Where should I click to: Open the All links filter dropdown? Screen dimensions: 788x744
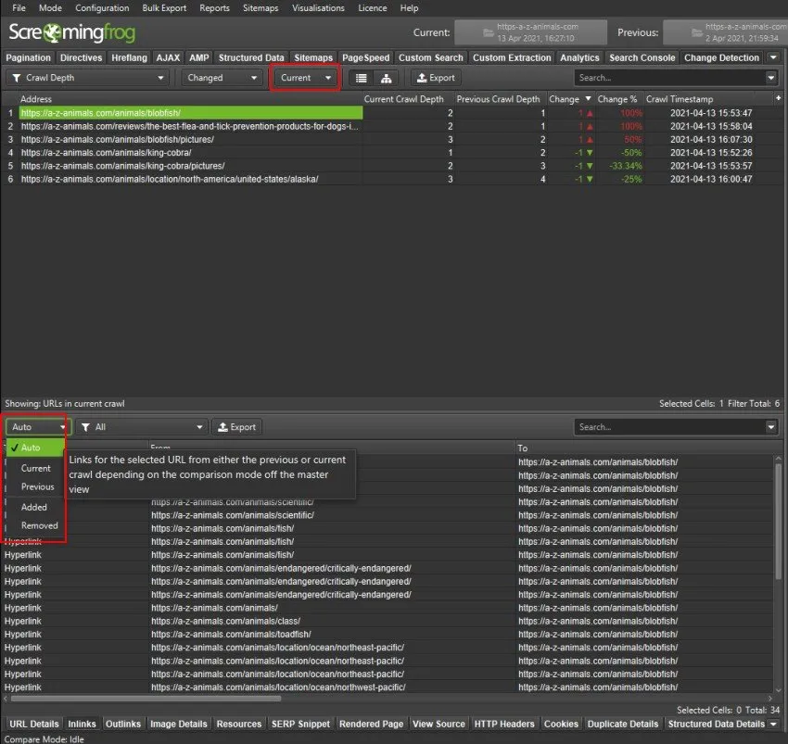pyautogui.click(x=141, y=427)
